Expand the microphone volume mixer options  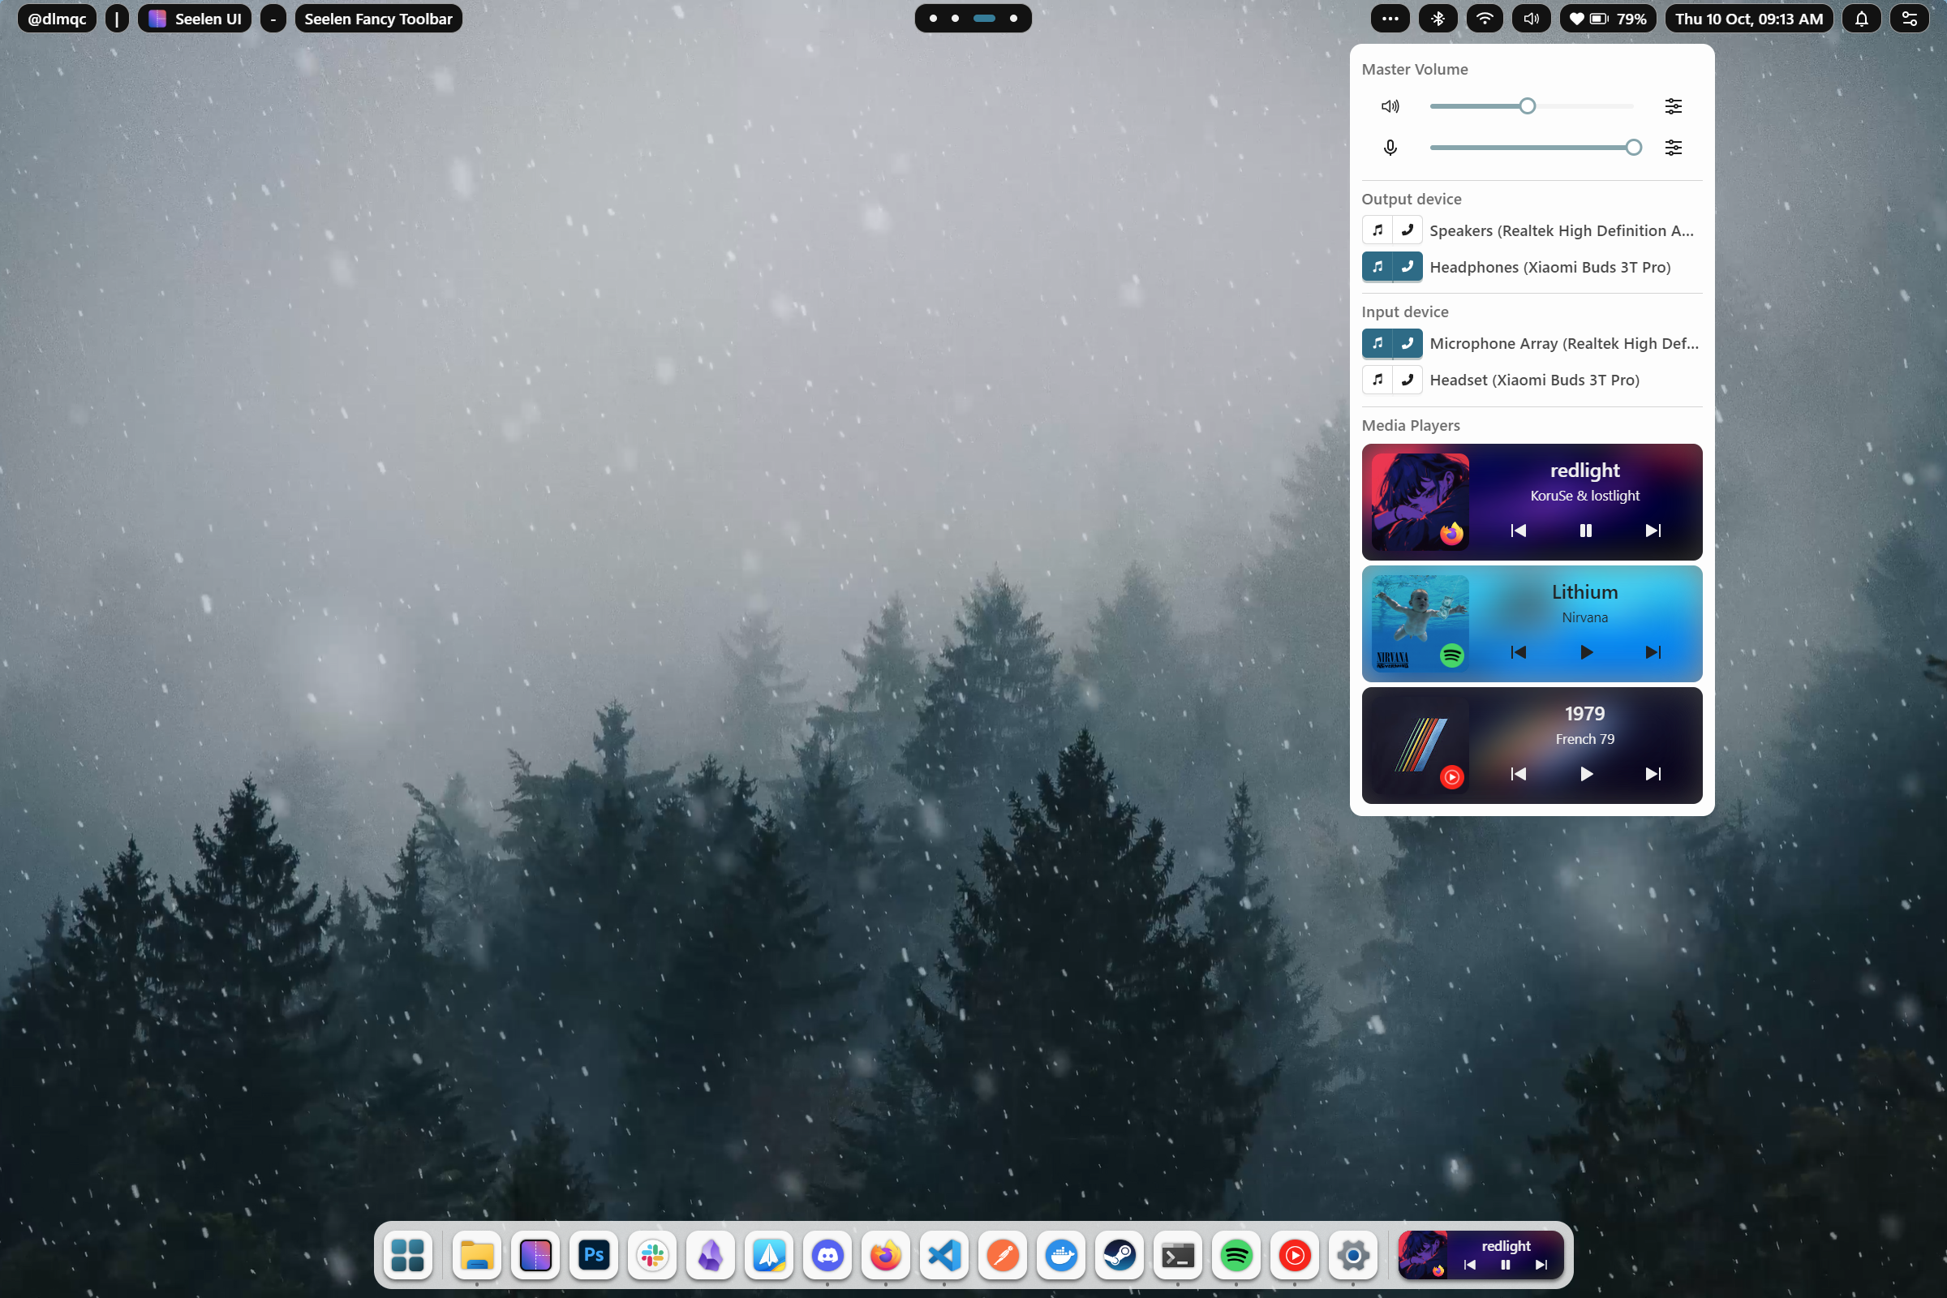click(1673, 148)
